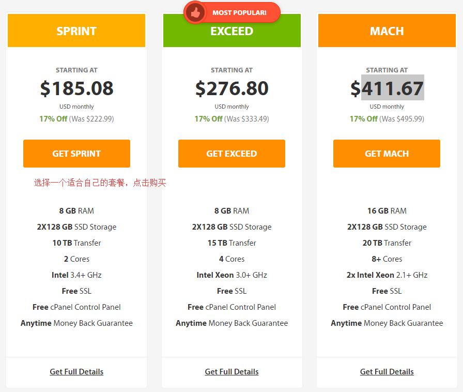Select the MACH orange plan header

coord(387,31)
